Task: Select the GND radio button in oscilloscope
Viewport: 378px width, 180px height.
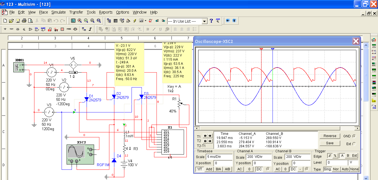Action: (354, 136)
